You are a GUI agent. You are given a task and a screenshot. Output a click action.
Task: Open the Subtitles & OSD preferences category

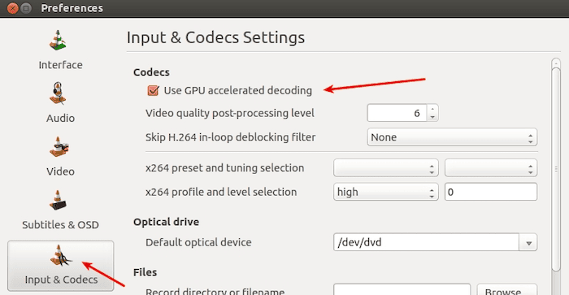pyautogui.click(x=60, y=210)
